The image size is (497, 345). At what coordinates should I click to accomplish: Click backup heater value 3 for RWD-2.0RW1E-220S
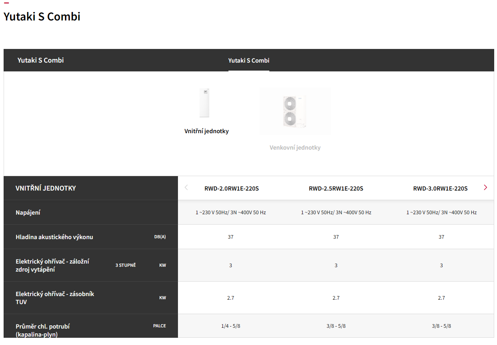[x=230, y=266]
